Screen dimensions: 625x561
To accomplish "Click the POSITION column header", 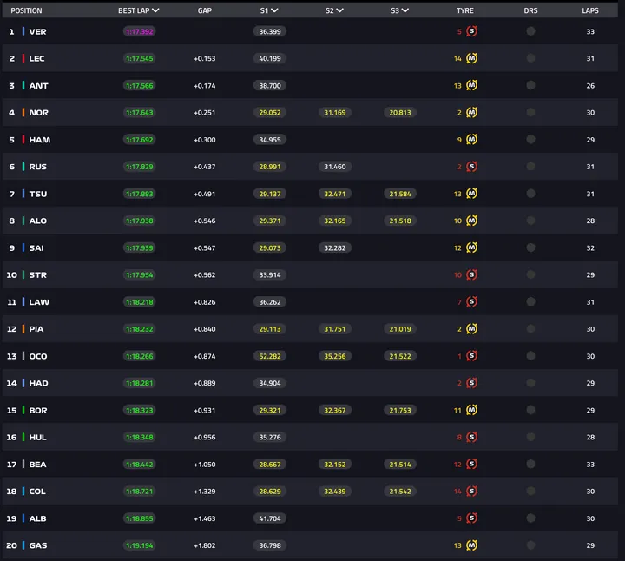I will coord(26,10).
